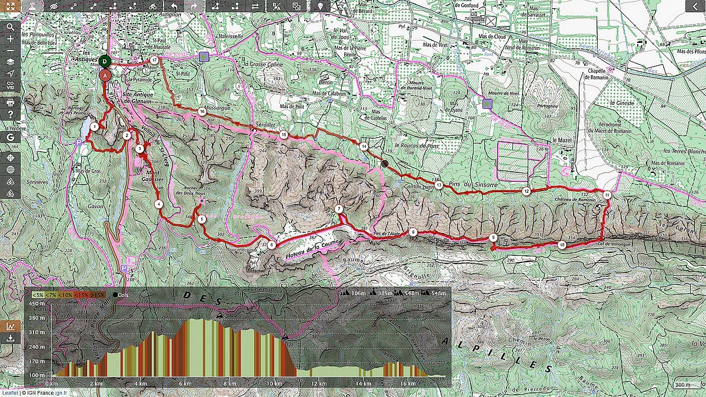Click the 106m elevation statistic

click(x=357, y=293)
